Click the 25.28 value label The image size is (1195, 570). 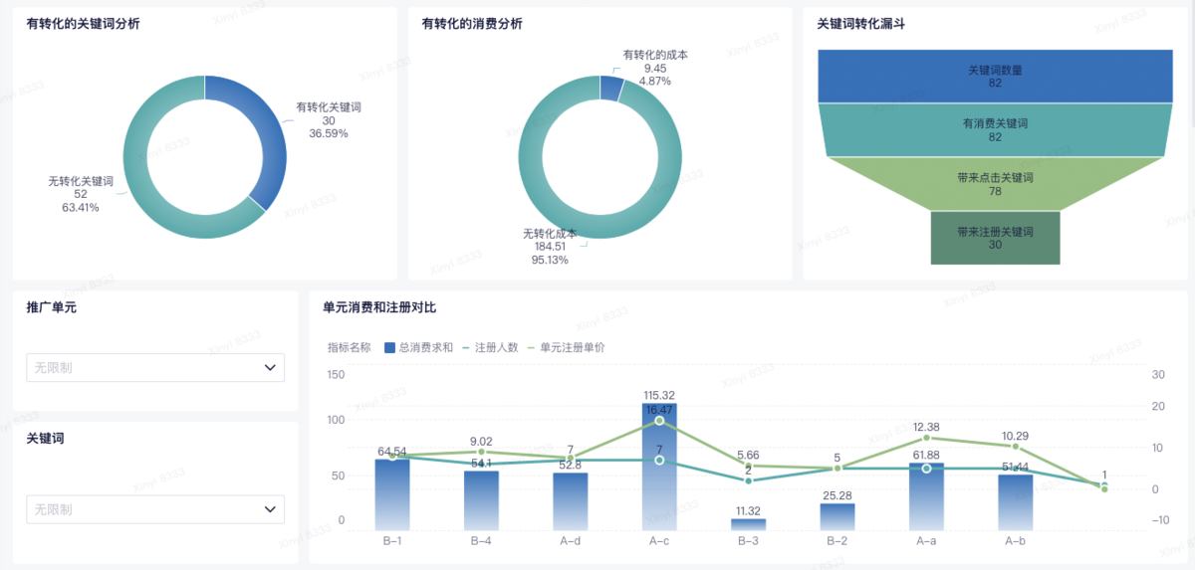click(x=837, y=495)
